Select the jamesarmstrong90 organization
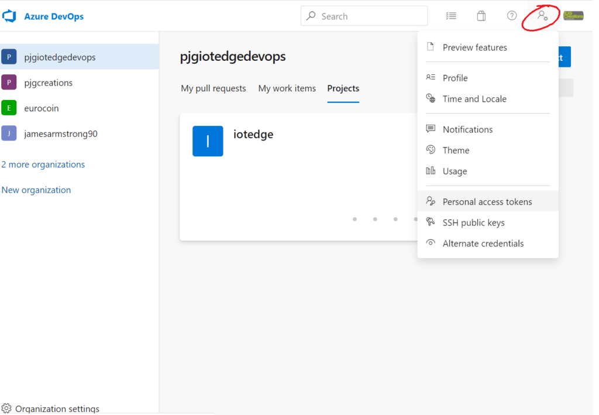The width and height of the screenshot is (599, 415). click(80, 133)
